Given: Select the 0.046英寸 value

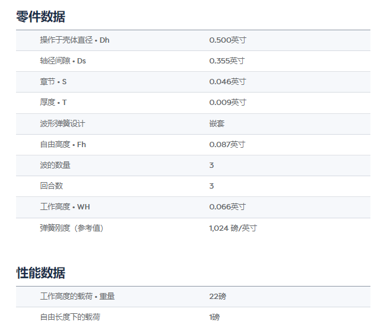Looking at the screenshot, I should (227, 82).
